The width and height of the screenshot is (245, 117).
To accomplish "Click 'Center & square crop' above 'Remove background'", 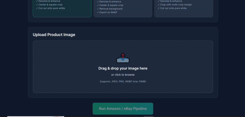I will (x=110, y=5).
